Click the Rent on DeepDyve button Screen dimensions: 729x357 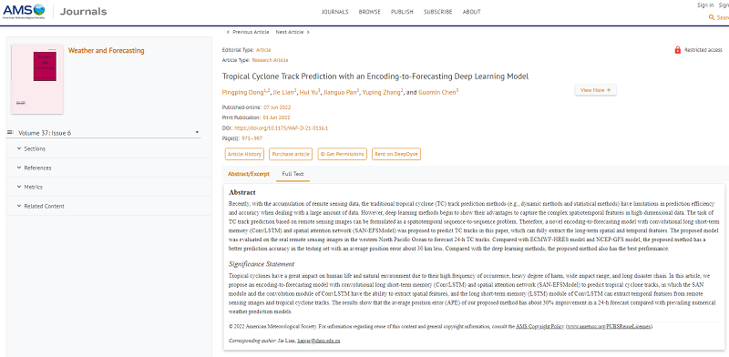396,154
